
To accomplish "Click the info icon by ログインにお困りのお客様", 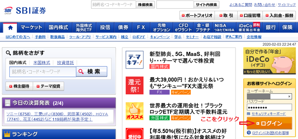I will (x=249, y=133).
